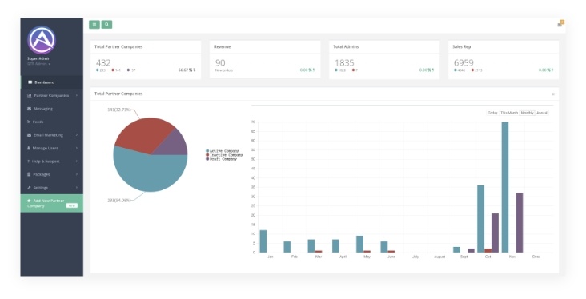Open Partner Companies menu label
This screenshot has height=299, width=586.
pos(51,96)
